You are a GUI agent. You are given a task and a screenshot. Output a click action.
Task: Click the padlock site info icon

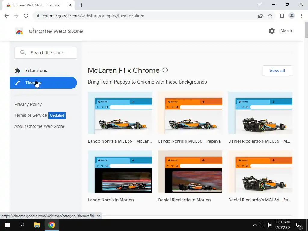(38, 16)
